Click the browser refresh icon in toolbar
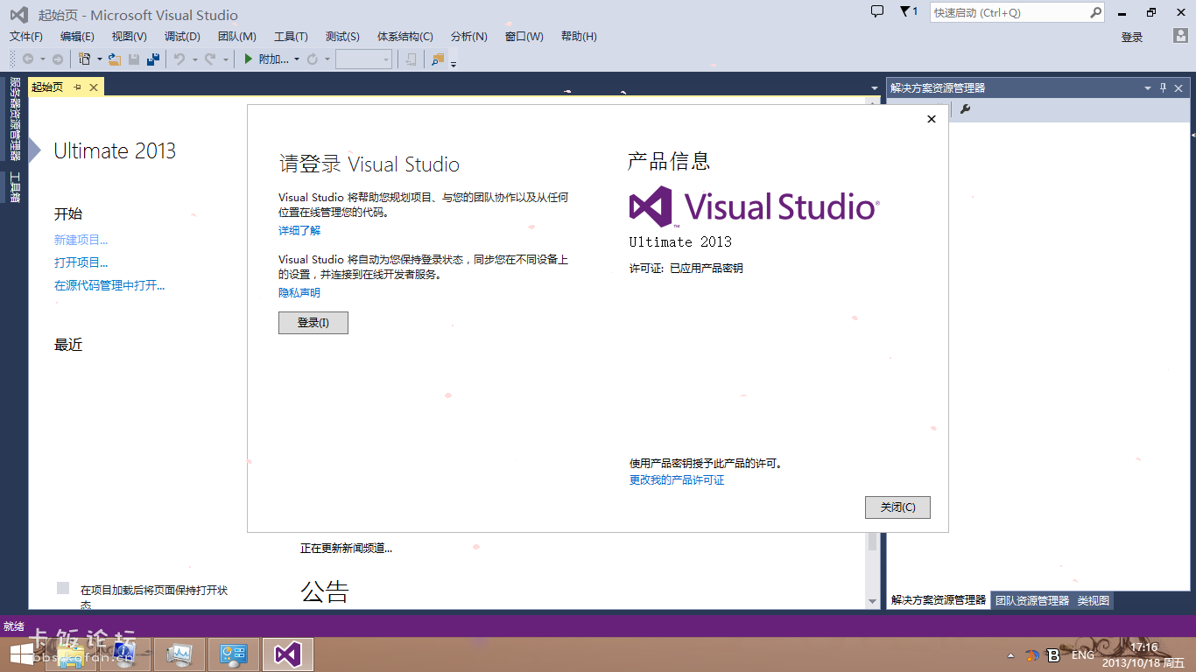Screen dimensions: 1196x672 click(x=313, y=59)
